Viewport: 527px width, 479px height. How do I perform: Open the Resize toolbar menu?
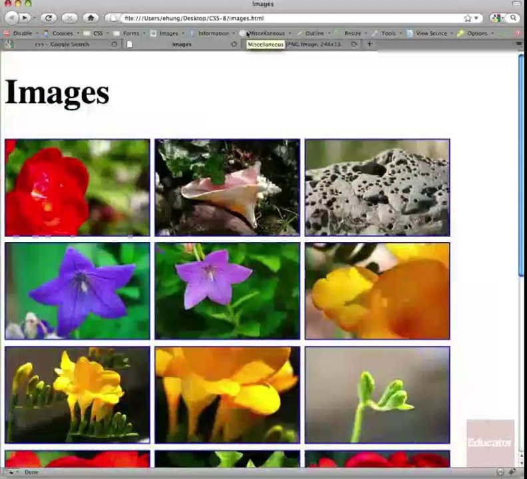tap(353, 33)
